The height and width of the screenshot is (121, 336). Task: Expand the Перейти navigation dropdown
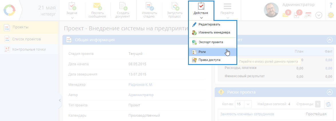coord(227,10)
